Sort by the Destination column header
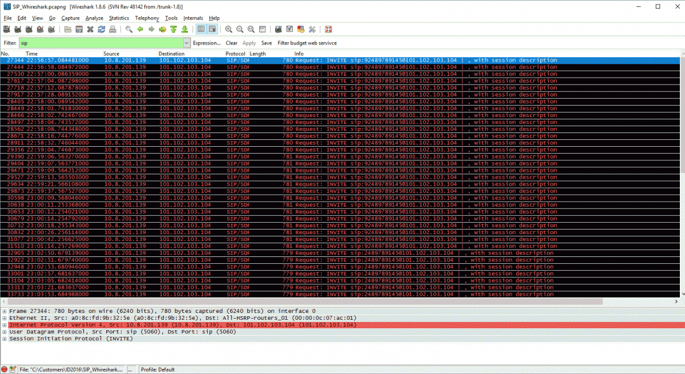This screenshot has width=685, height=374. click(x=191, y=54)
